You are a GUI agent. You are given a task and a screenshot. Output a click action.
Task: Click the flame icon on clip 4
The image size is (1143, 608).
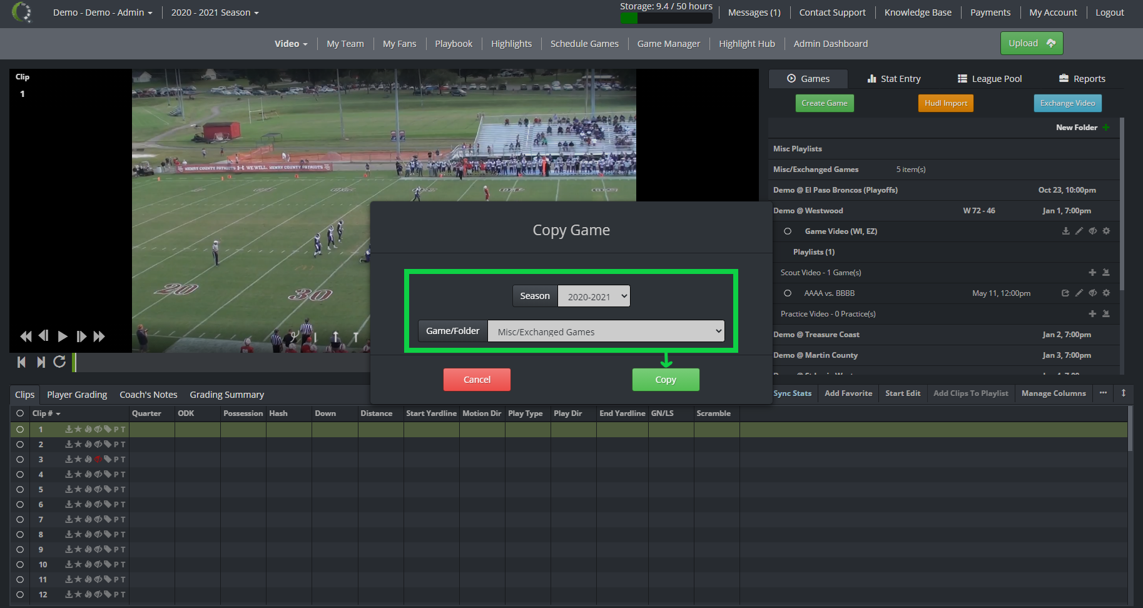pyautogui.click(x=88, y=474)
